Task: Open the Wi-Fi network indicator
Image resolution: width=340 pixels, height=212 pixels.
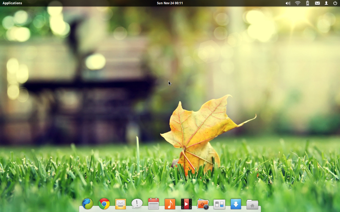Action: [x=298, y=3]
